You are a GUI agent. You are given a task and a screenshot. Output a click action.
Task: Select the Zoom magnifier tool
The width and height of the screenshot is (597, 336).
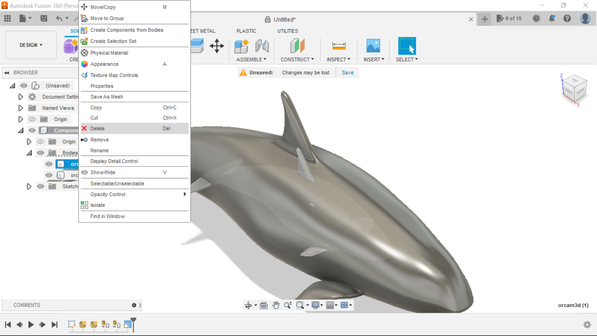click(288, 305)
